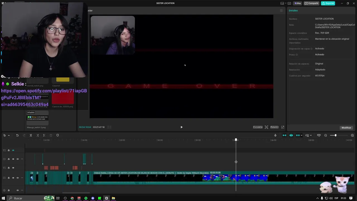Viewport: 357px width, 201px height.
Task: Delete left of playhead with trim-left tool
Action: 37,135
